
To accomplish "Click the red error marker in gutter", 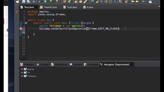I will pyautogui.click(x=21, y=29).
